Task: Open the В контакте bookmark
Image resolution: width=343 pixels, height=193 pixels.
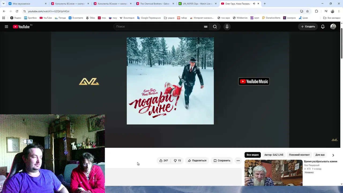Action: (x=76, y=18)
